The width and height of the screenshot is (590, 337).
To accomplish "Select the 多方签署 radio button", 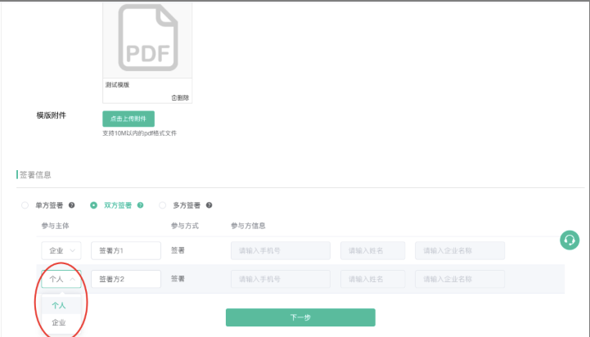I will [162, 205].
